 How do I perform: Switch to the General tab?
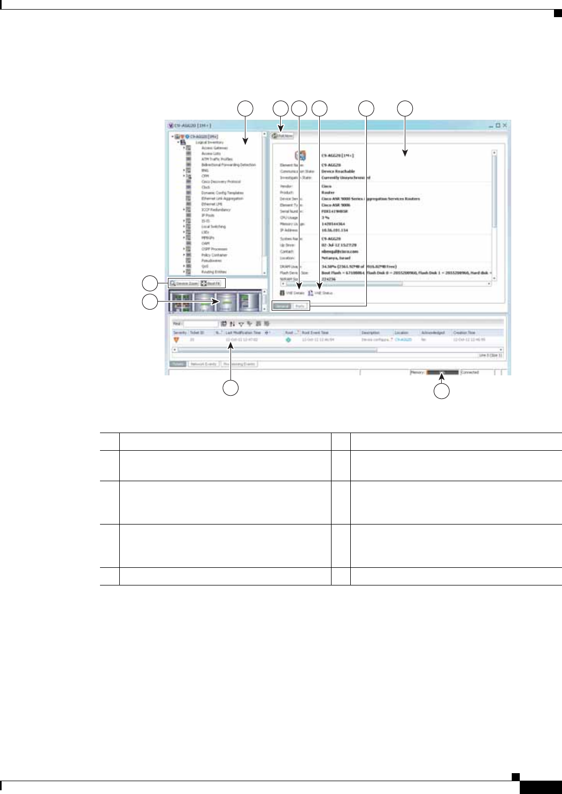tap(282, 306)
